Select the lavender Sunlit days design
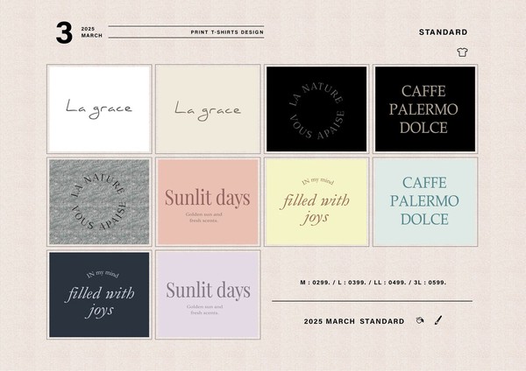This screenshot has height=371, width=526. coord(208,295)
